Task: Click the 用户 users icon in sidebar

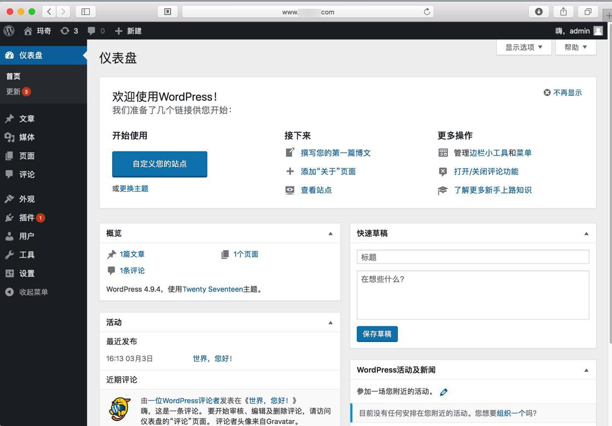Action: [9, 236]
